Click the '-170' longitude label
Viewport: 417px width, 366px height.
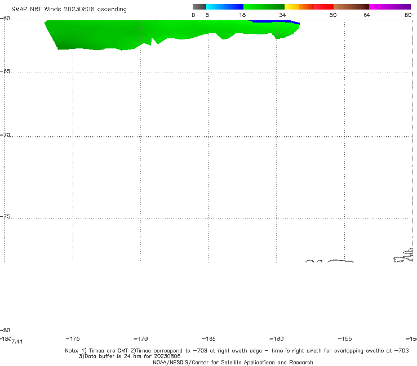(141, 338)
